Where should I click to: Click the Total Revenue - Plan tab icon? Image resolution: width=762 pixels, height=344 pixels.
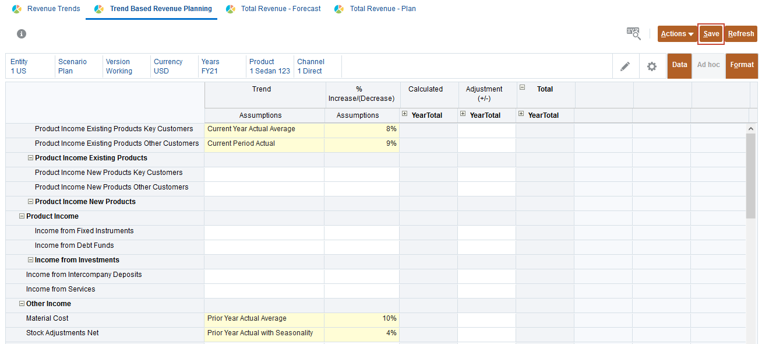(x=339, y=9)
